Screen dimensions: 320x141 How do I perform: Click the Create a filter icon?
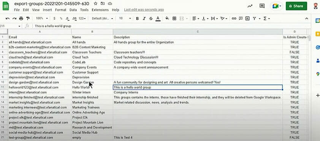tap(254, 19)
